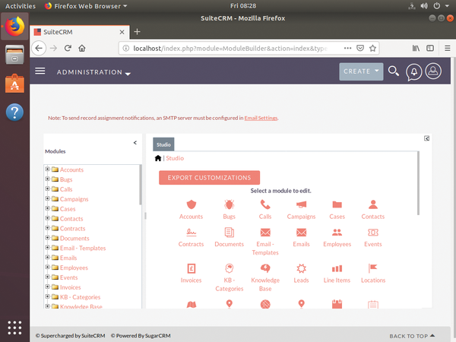Go back to the previous page
This screenshot has width=456, height=342.
click(x=39, y=48)
